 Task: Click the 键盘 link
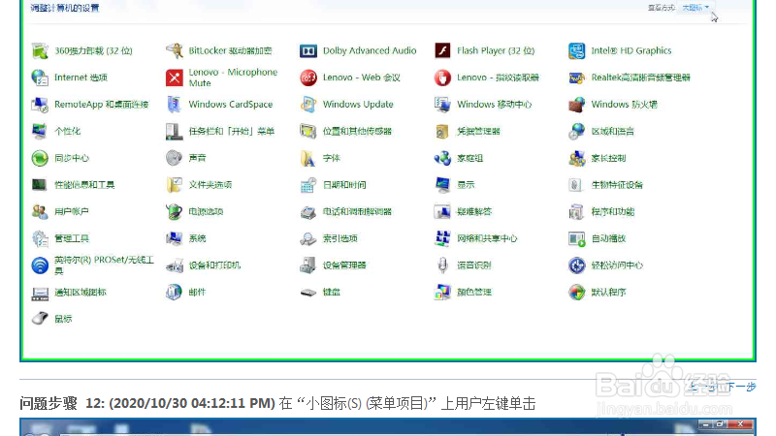tap(332, 293)
